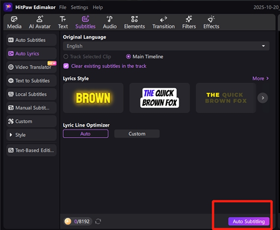Screen dimensions: 280x230
Task: Uncheck Clear existing subtitles in the track
Action: tap(66, 66)
